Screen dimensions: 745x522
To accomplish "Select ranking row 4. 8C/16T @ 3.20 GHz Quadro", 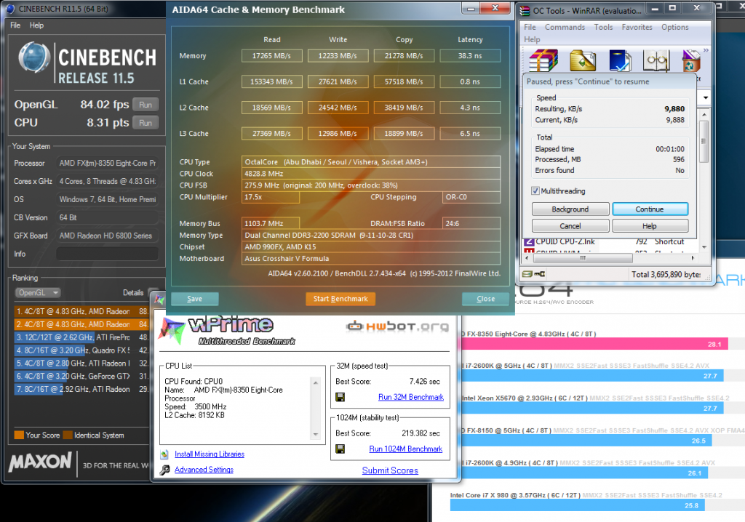I will coord(82,350).
